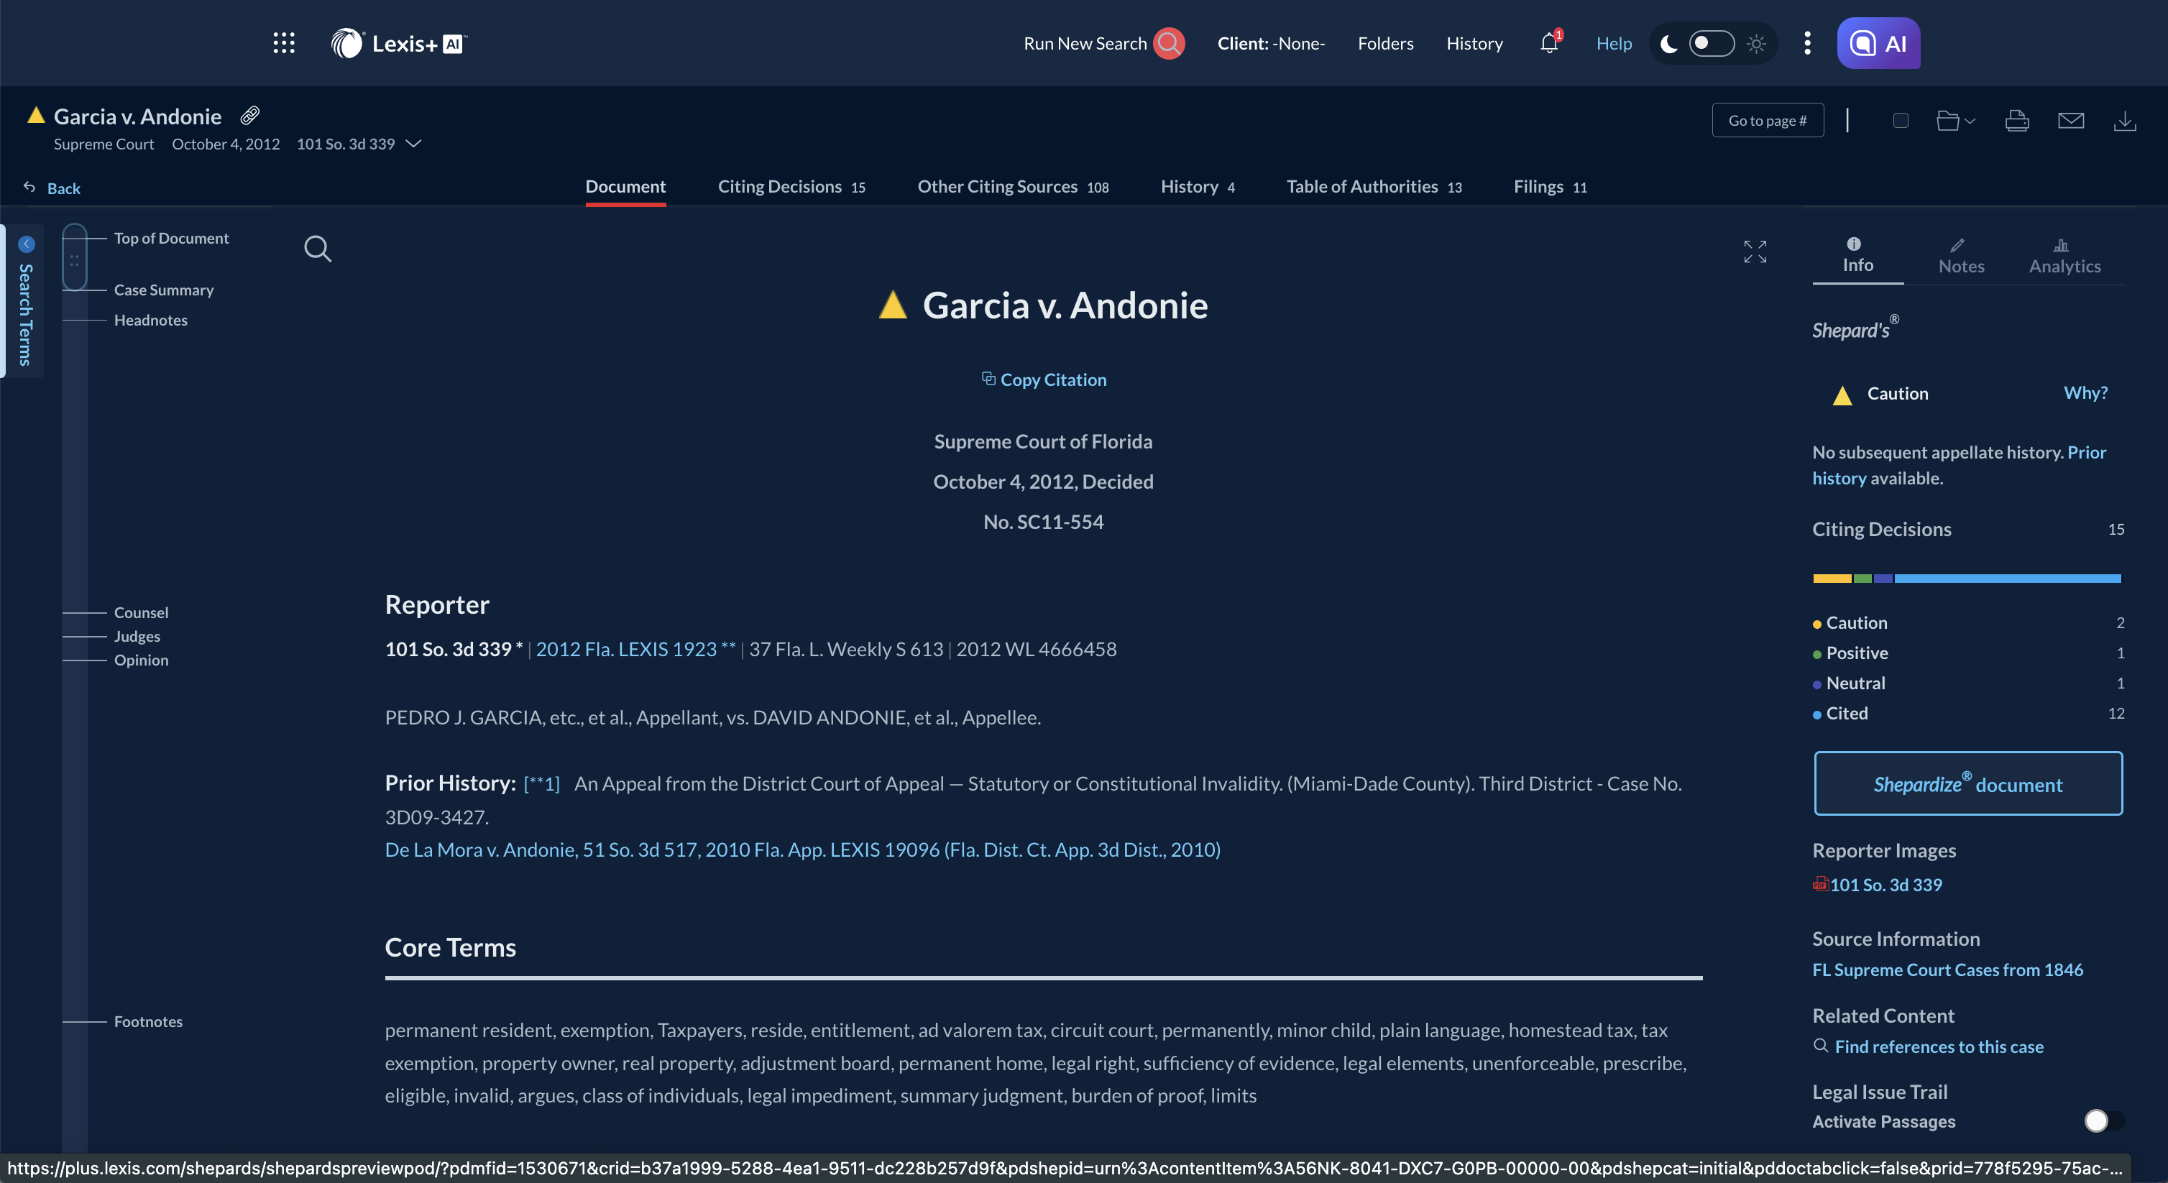The image size is (2168, 1183).
Task: Click the print icon
Action: 2016,120
